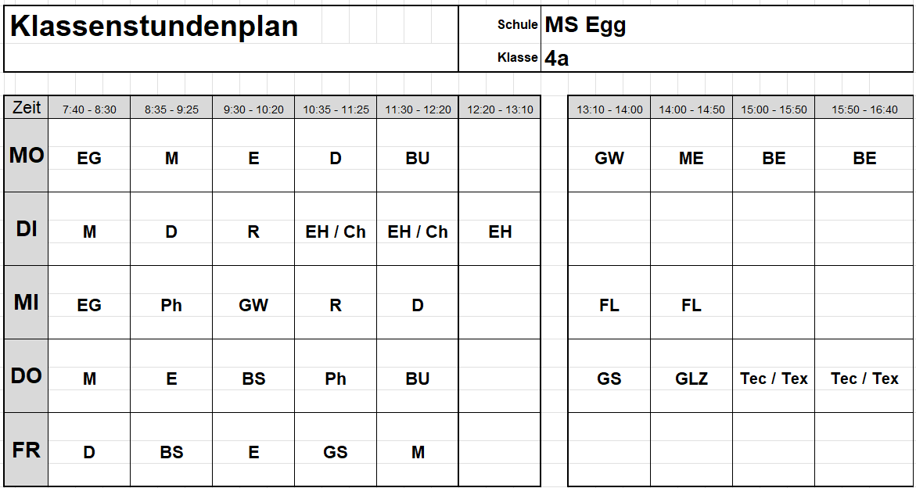Viewport: 916px width, 488px height.
Task: Click Wednesday's first FL cell at 13:10
Action: 609,303
